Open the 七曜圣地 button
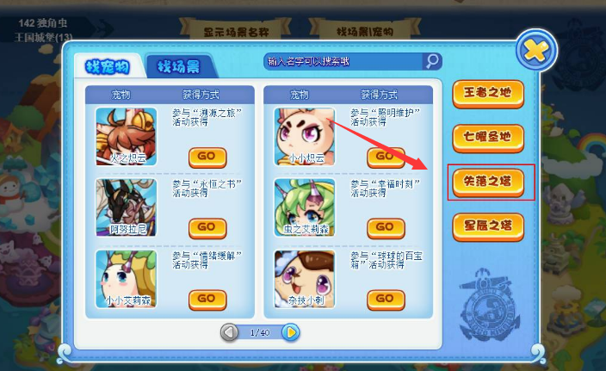This screenshot has height=371, width=606. [488, 138]
